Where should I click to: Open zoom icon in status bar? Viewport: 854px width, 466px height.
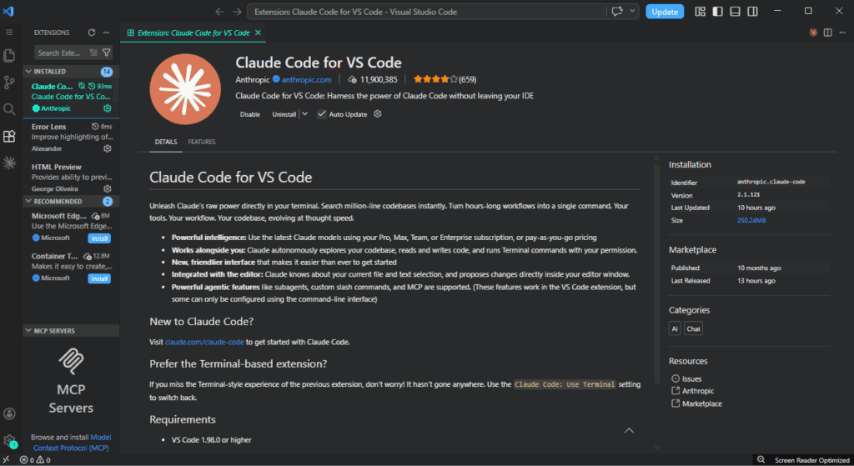761,460
